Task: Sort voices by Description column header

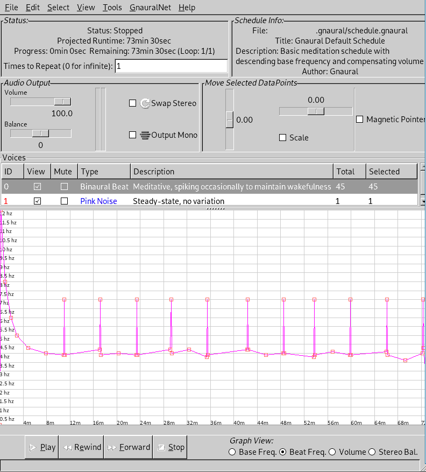Action: pos(231,172)
